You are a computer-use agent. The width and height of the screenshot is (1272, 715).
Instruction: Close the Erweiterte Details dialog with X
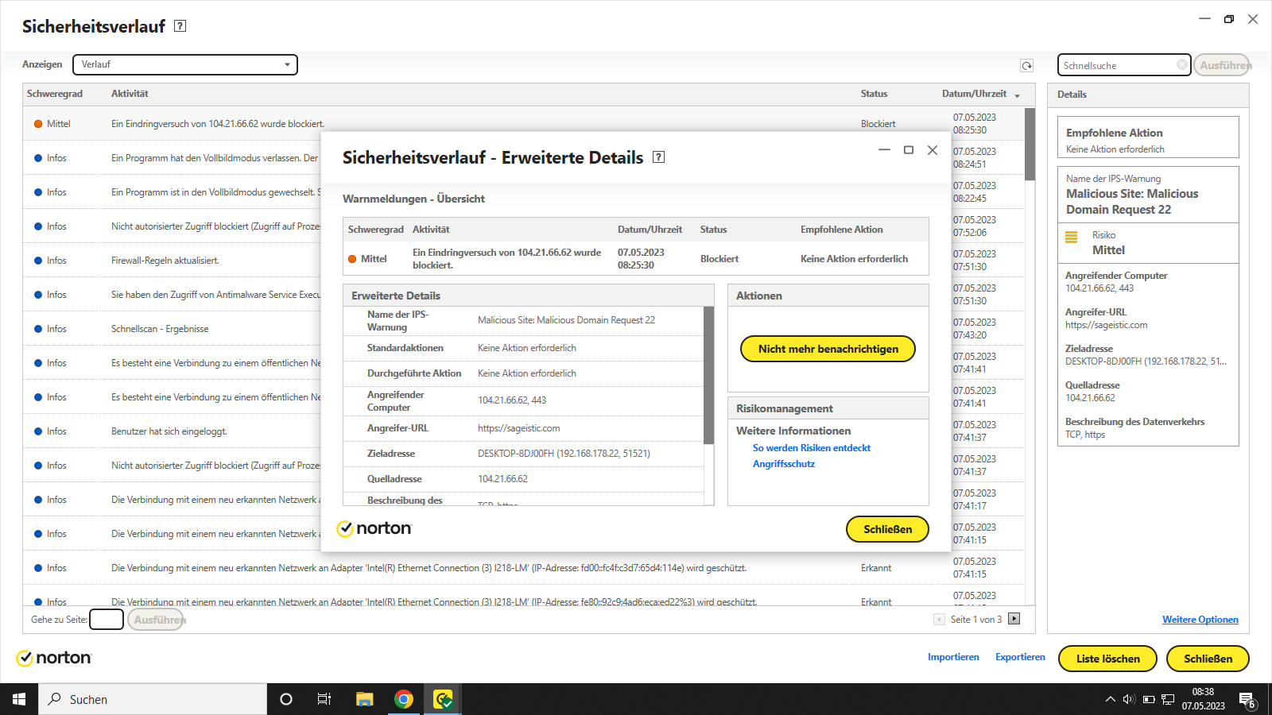(x=933, y=150)
